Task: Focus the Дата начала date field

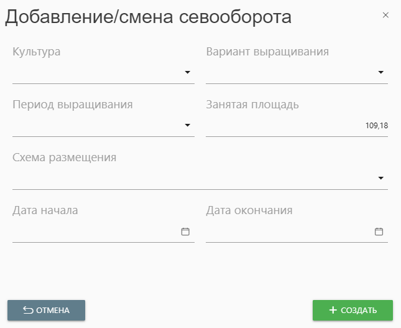Action: click(93, 232)
